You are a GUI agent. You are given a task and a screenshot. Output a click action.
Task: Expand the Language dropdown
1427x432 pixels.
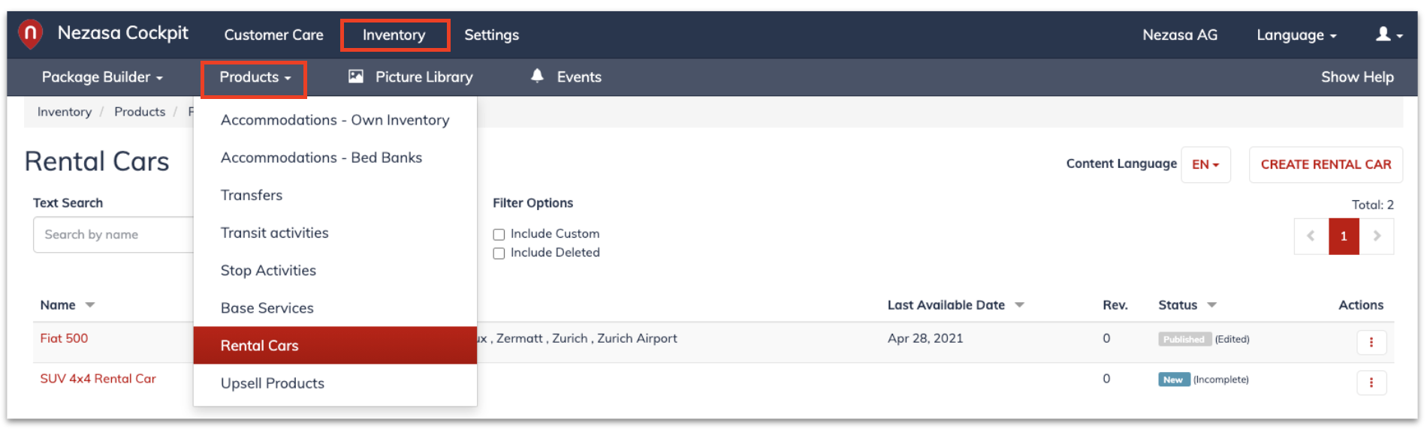[1296, 35]
